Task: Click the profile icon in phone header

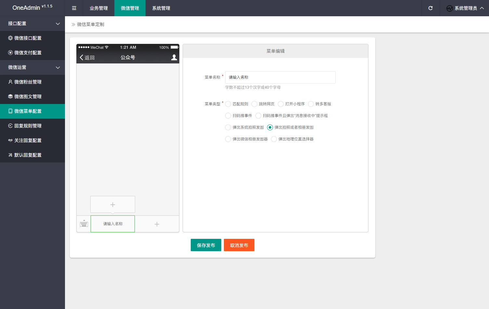Action: click(x=174, y=58)
